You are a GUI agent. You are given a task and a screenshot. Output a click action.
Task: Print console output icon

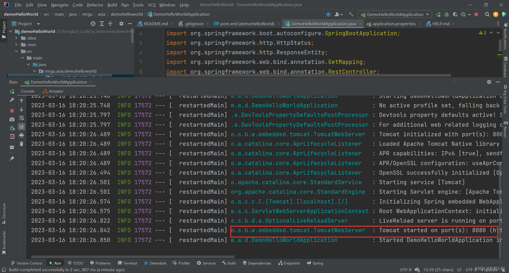(21, 135)
